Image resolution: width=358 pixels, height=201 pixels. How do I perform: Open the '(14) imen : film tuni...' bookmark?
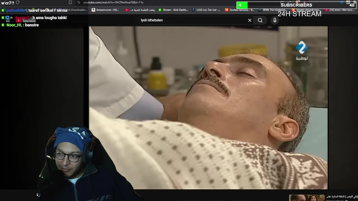[339, 10]
